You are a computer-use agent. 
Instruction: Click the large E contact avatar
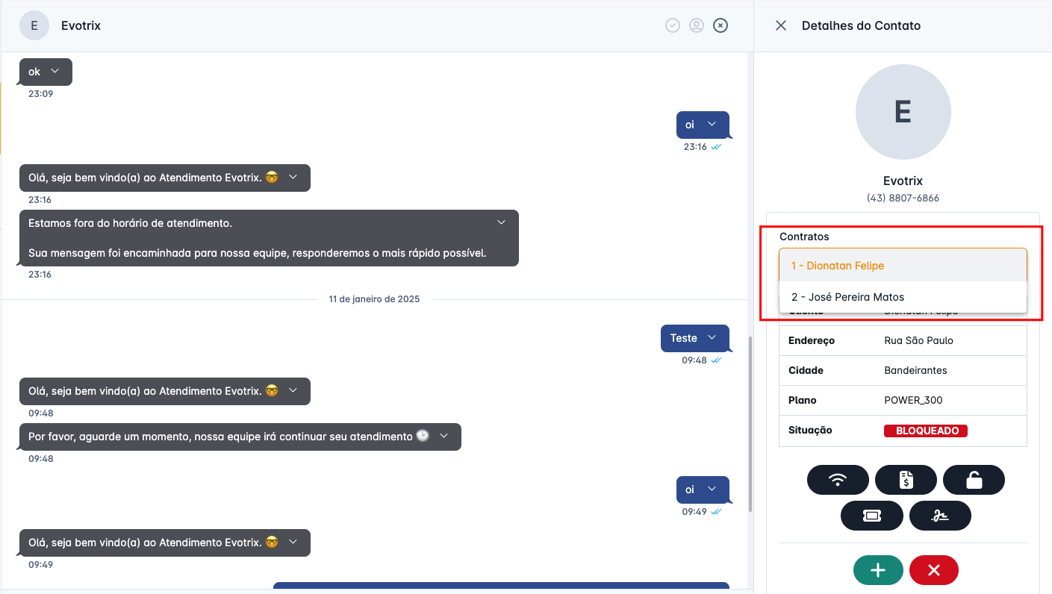(x=903, y=112)
